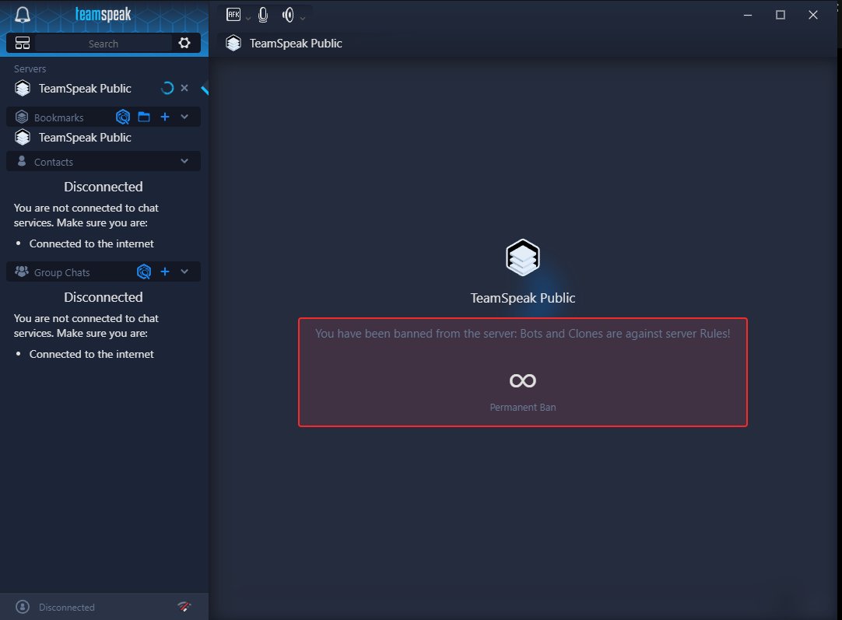Click the teamspeak logo
Image resolution: width=842 pixels, height=620 pixels.
tap(103, 15)
